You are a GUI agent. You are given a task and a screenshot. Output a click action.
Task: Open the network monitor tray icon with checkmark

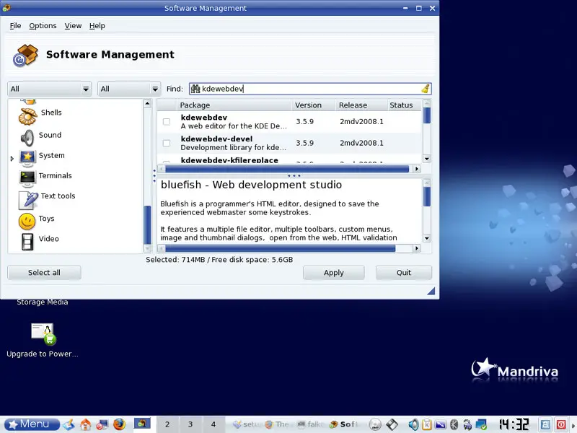point(480,425)
